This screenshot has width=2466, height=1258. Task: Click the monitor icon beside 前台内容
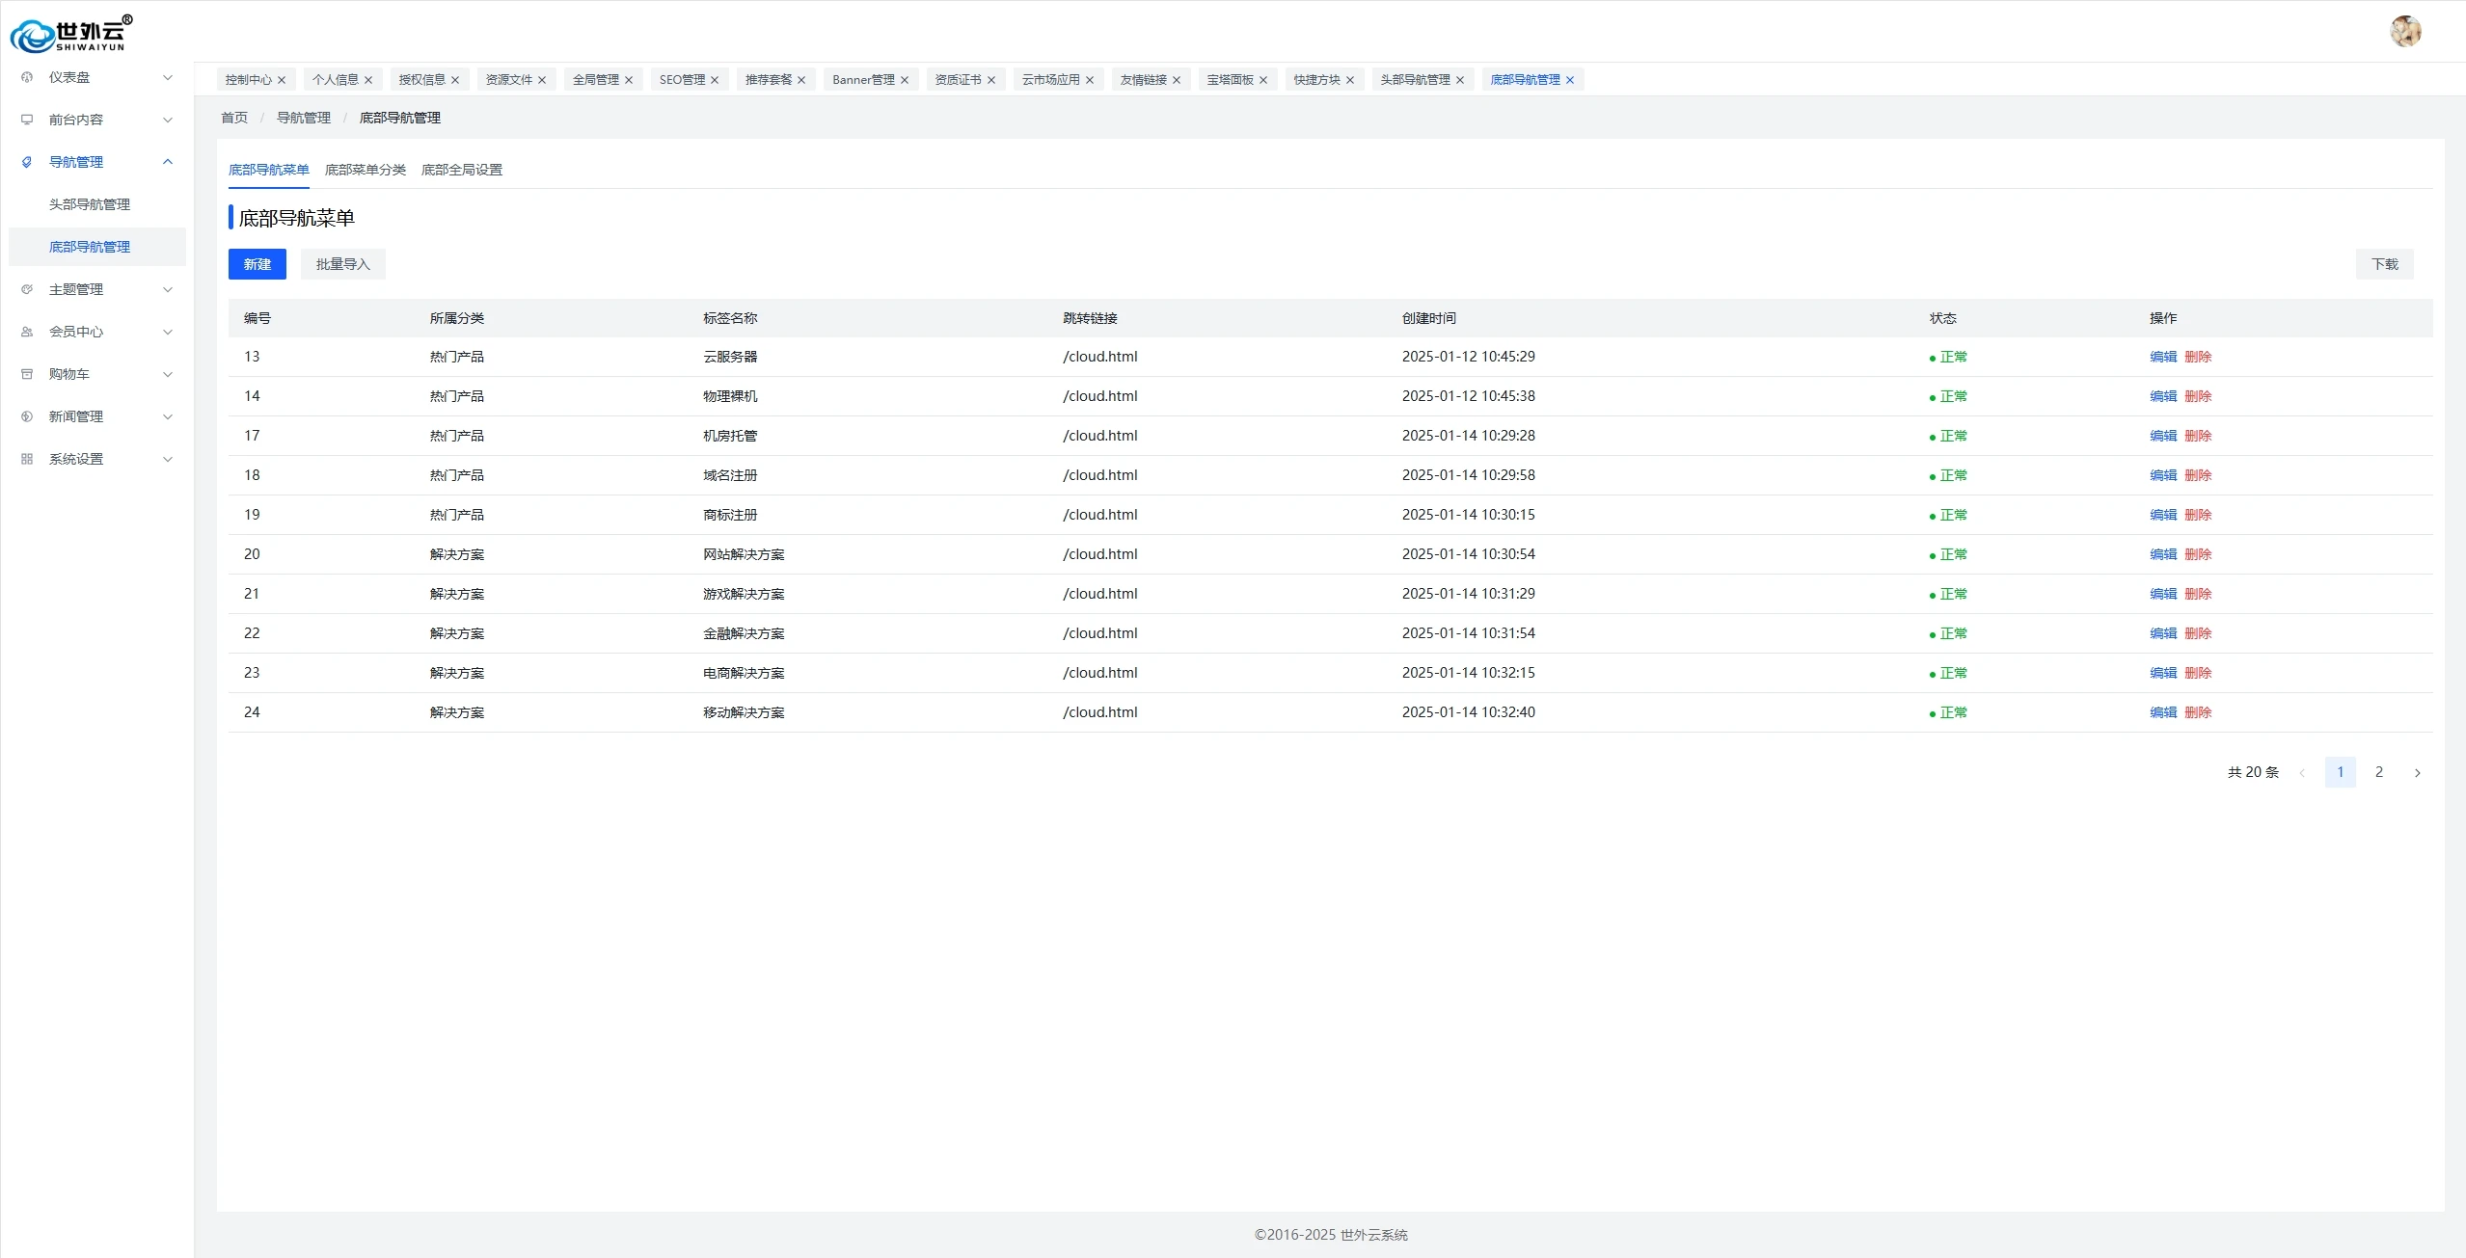[x=27, y=120]
